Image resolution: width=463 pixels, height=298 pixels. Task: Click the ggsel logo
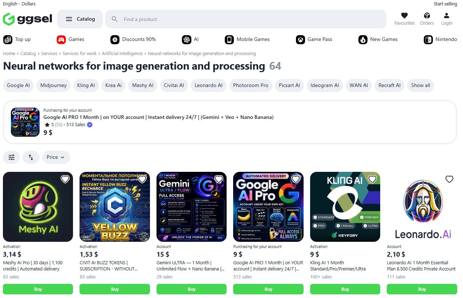click(28, 19)
